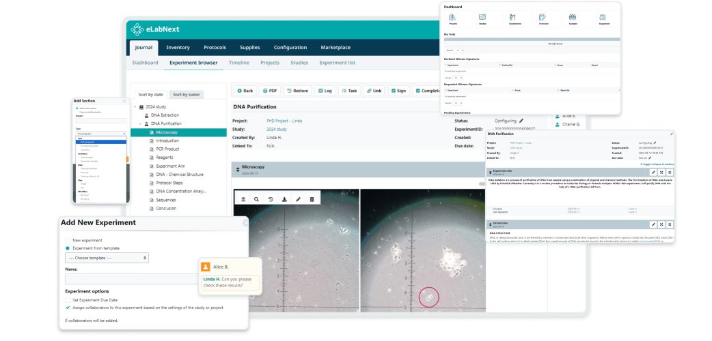Click pencil icon in Experiment Aim section header
712x341 pixels.
(653, 173)
